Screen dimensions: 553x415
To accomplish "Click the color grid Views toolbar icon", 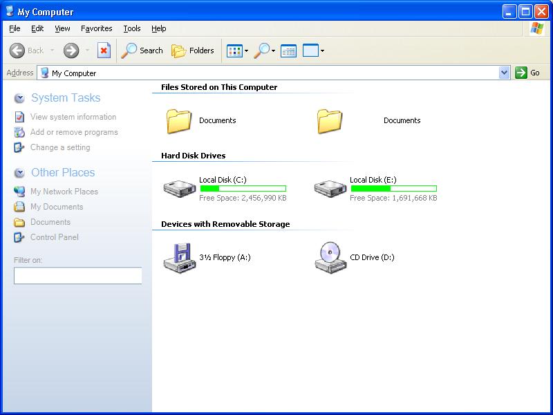I will click(x=234, y=50).
